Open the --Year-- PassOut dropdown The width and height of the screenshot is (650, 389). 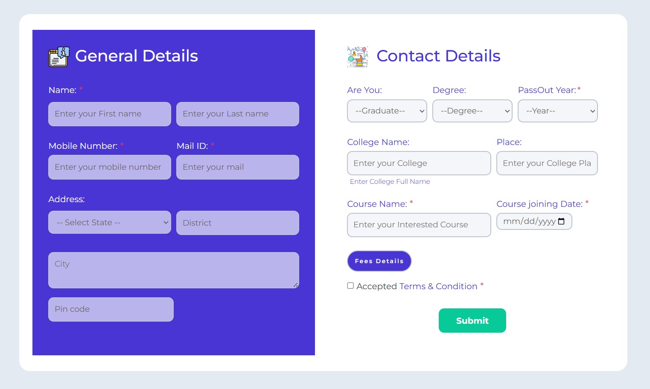(558, 111)
